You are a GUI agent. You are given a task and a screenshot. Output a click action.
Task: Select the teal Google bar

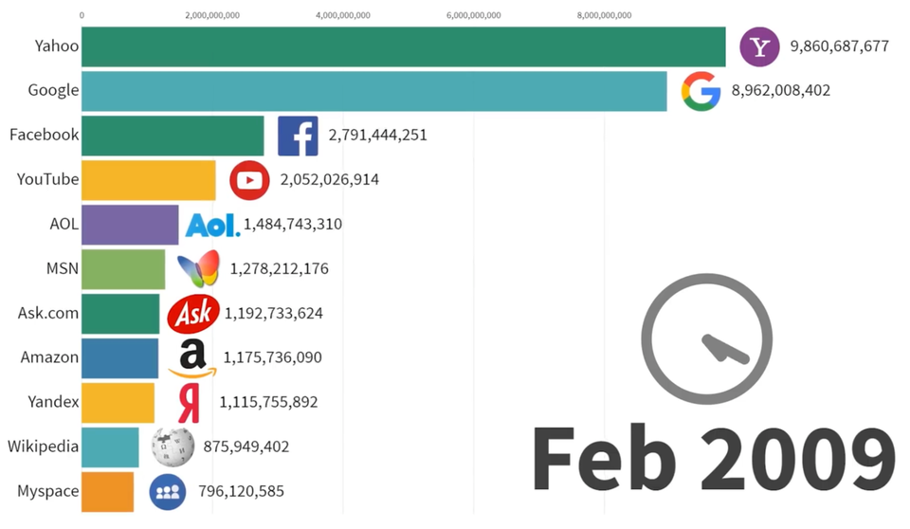pos(373,91)
